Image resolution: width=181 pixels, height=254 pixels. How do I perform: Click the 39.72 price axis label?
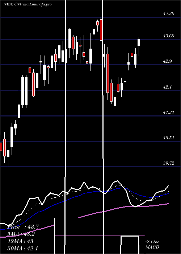point(169,163)
